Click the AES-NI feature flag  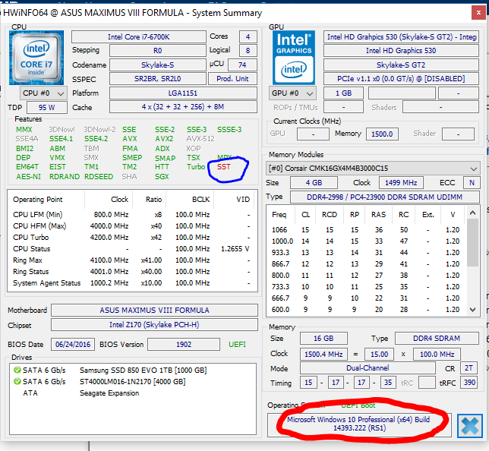pyautogui.click(x=28, y=177)
